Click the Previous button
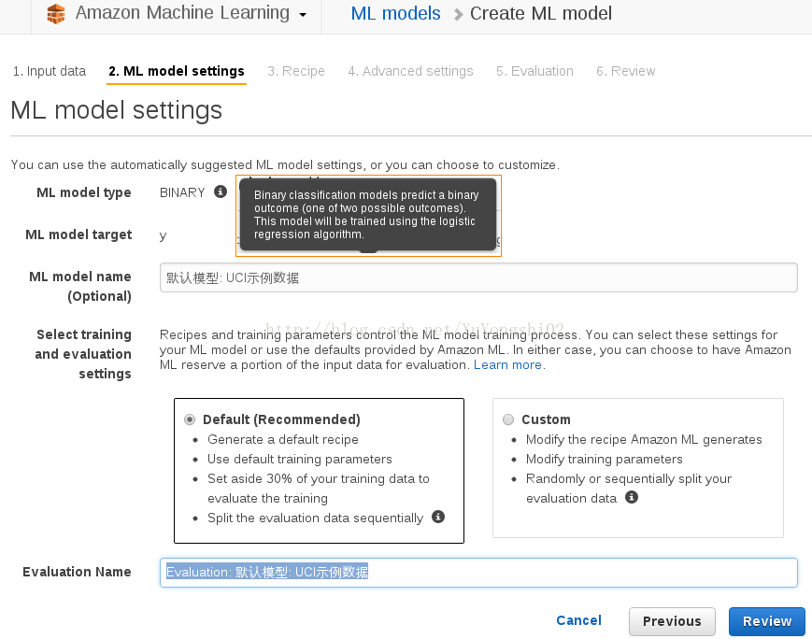 [672, 621]
